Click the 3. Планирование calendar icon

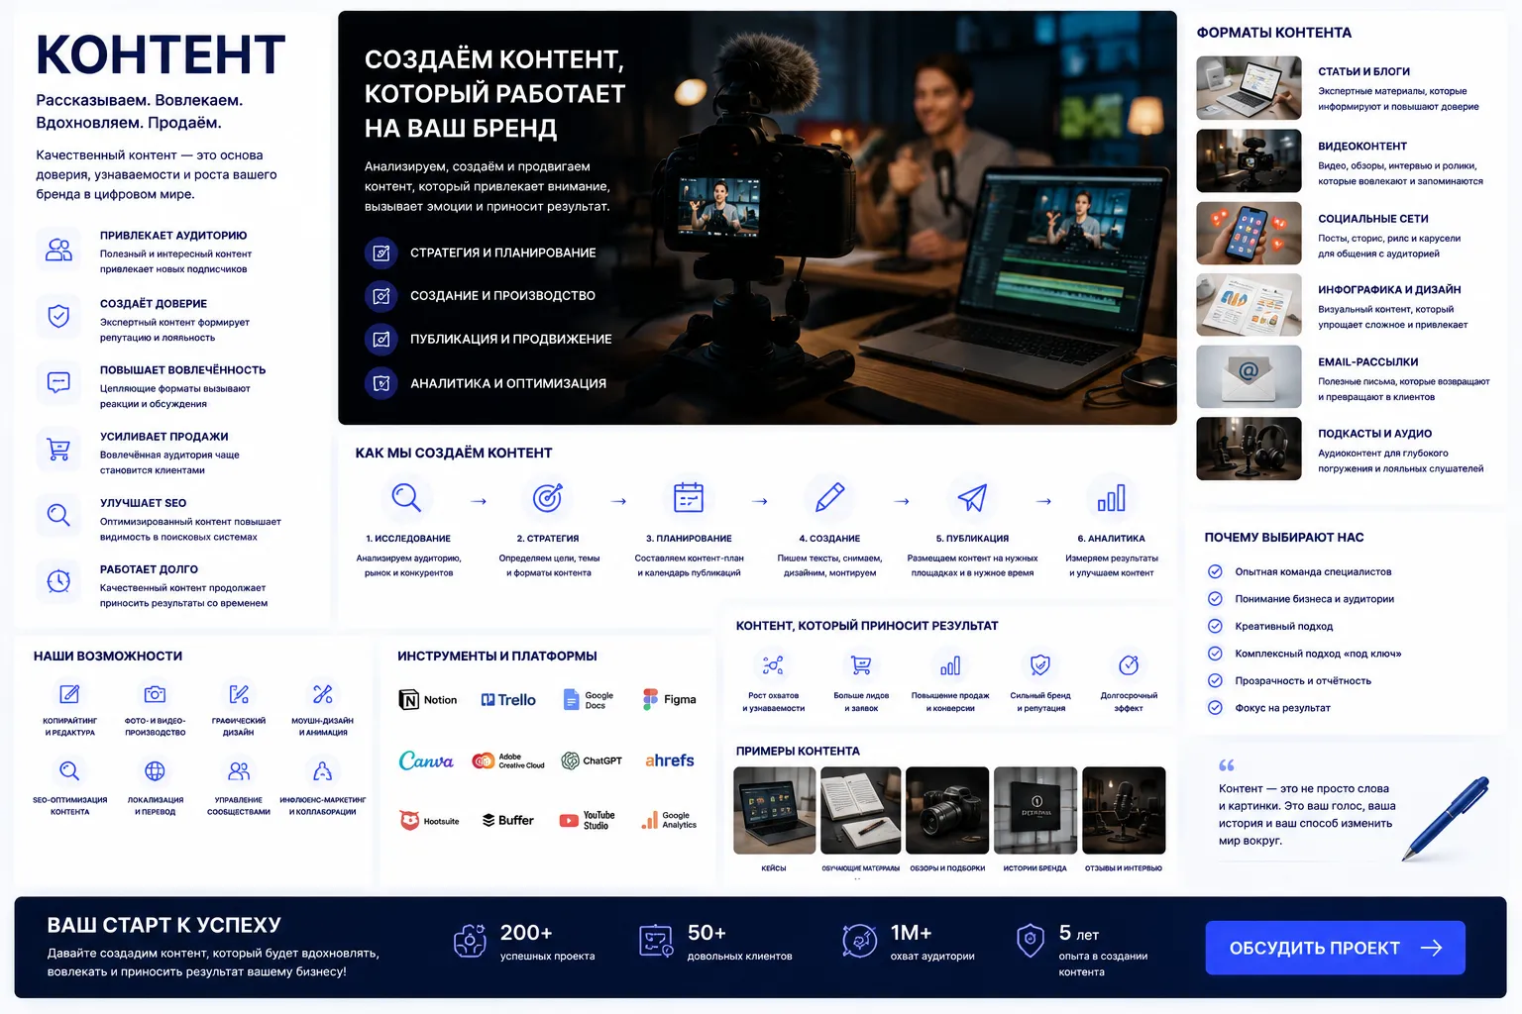[x=689, y=497]
